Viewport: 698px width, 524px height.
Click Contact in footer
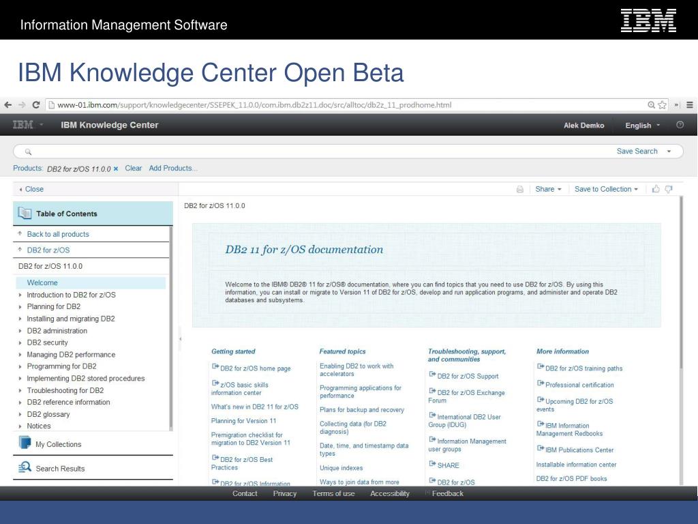click(245, 494)
